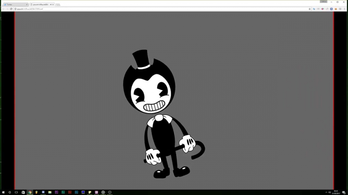This screenshot has width=348, height=195.
Task: Open the blue monitor app in taskbar
Action: (x=83, y=192)
